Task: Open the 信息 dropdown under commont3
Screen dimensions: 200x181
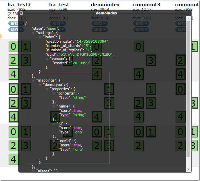Action: pyautogui.click(x=141, y=23)
